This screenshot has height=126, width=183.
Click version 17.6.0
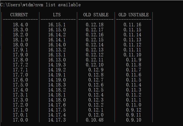click(20, 80)
